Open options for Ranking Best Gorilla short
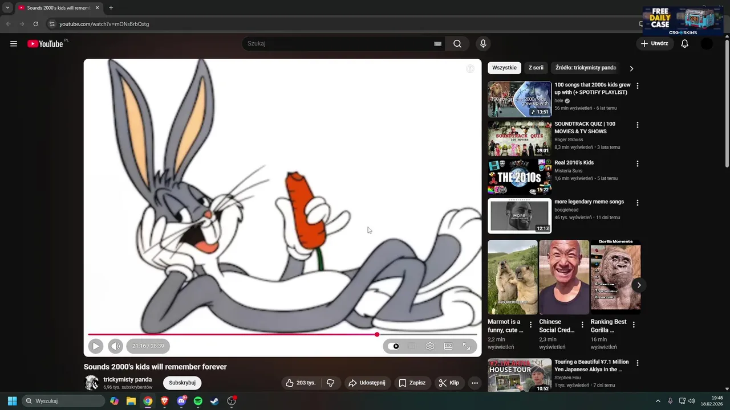 [x=634, y=325]
